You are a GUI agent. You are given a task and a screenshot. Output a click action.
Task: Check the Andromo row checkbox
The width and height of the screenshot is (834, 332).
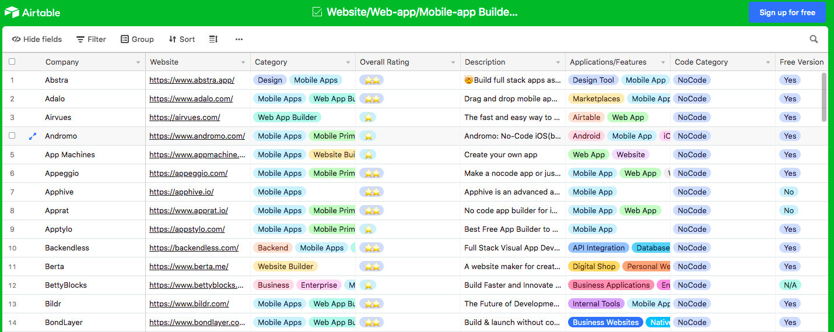12,136
